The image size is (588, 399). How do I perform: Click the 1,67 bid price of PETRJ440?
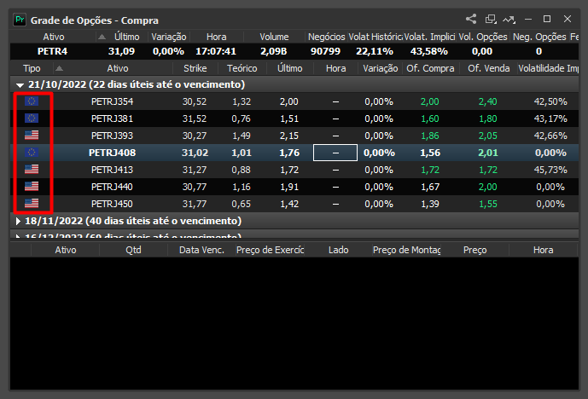coord(430,187)
